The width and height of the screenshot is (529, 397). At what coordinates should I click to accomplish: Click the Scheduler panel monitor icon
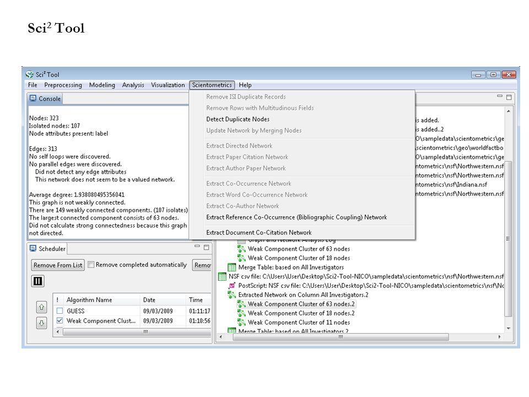[33, 249]
